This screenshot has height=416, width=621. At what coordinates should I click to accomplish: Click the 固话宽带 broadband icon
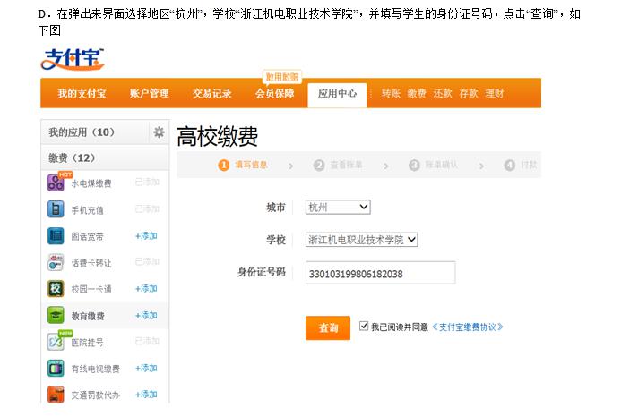56,236
